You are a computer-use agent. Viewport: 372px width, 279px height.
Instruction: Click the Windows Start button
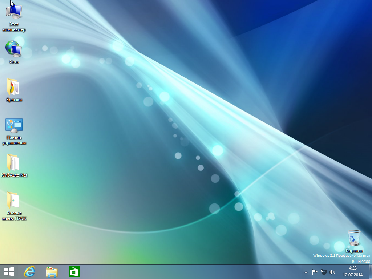click(9, 272)
